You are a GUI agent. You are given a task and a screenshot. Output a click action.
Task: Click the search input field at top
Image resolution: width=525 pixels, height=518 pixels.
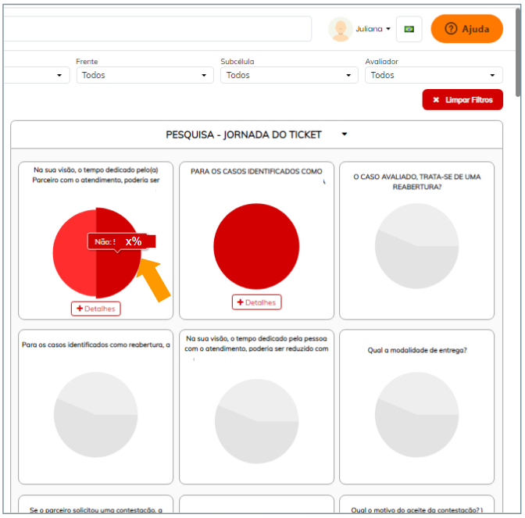coord(156,29)
